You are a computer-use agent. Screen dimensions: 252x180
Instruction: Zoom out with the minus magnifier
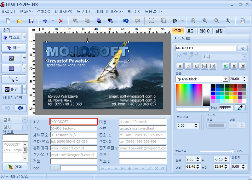click(x=216, y=21)
